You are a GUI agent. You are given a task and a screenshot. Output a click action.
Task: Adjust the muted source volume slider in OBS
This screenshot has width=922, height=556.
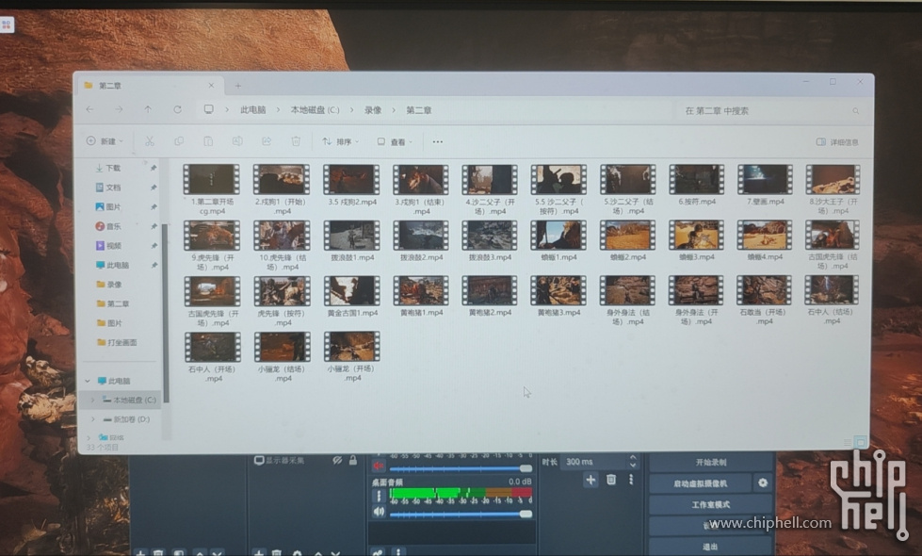461,469
